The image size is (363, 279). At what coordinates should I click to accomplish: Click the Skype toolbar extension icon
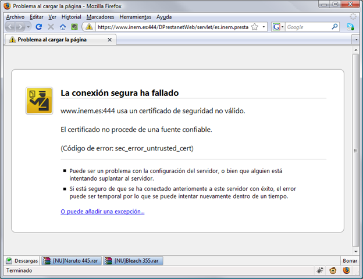(x=350, y=27)
